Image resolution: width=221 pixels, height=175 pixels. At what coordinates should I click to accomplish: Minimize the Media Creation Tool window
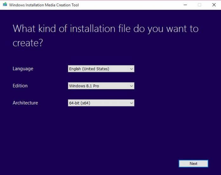point(185,5)
